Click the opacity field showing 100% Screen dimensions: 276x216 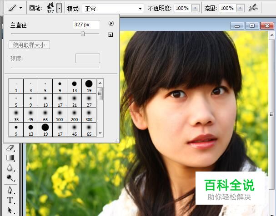(x=182, y=8)
